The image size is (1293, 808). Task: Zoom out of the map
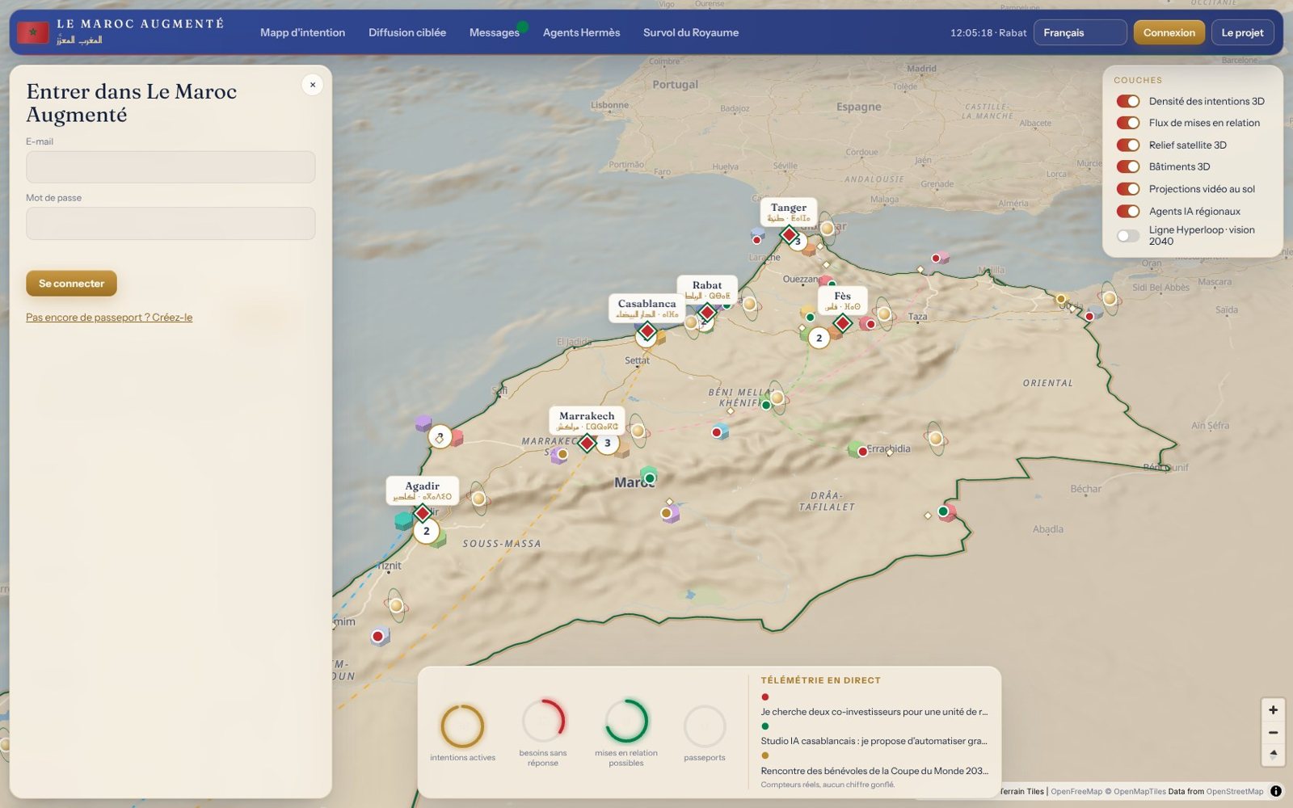tap(1273, 733)
